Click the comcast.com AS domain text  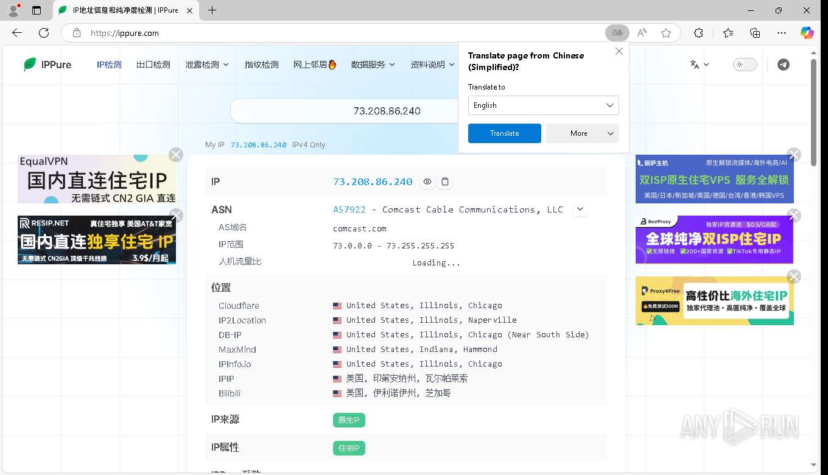[360, 228]
